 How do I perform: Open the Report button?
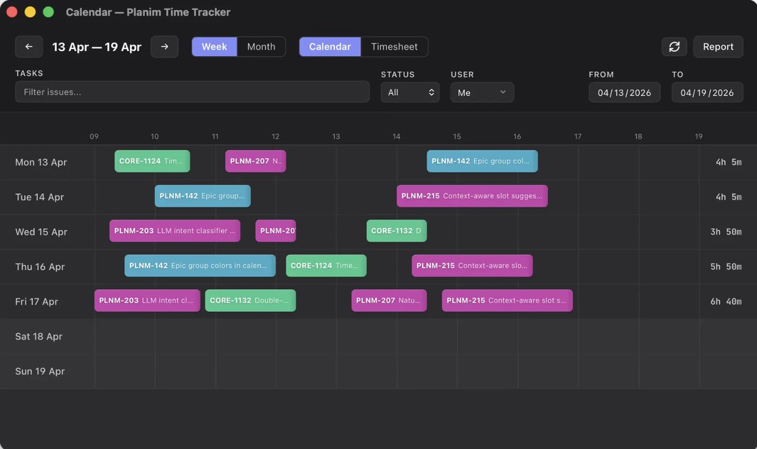(718, 47)
